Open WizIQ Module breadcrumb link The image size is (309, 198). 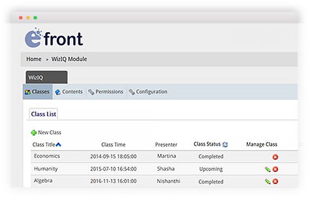(x=69, y=59)
